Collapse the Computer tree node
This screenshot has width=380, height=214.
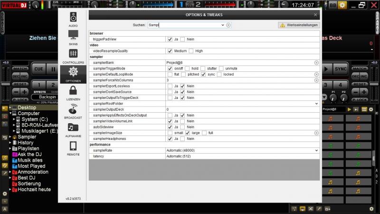pos(10,113)
